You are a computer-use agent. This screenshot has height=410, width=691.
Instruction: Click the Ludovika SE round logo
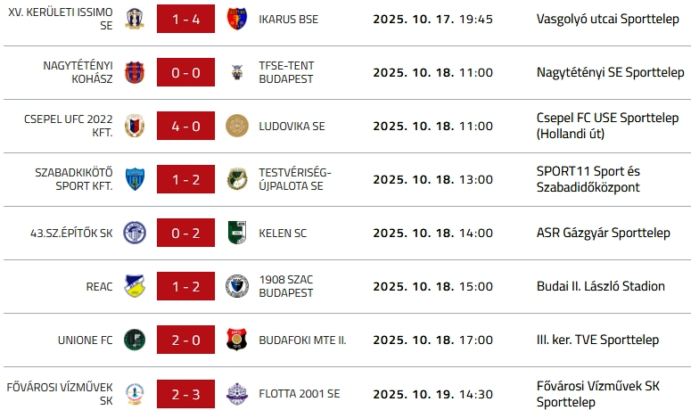[236, 126]
